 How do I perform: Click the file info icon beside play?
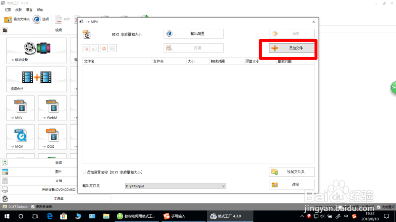point(113,48)
